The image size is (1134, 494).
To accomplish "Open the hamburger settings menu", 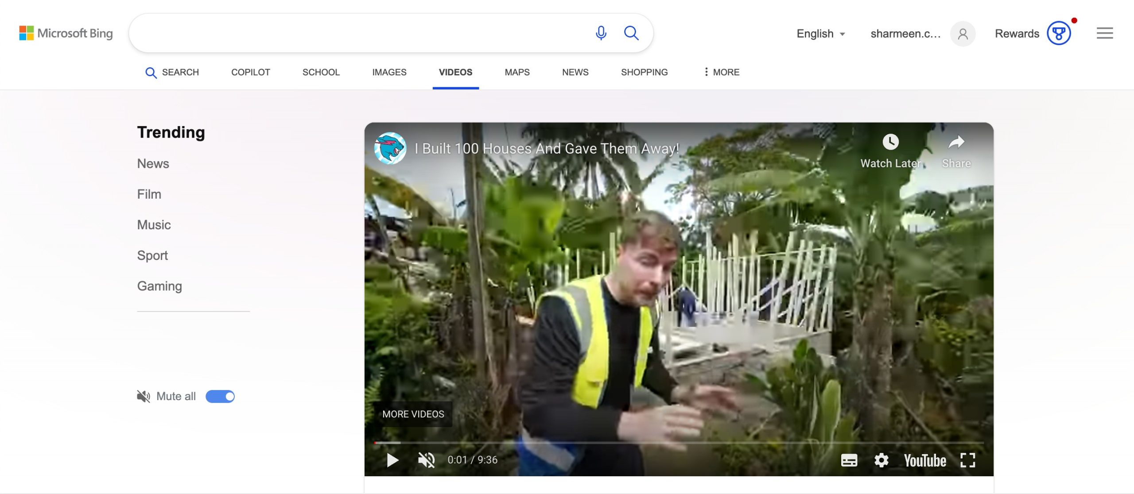I will point(1105,33).
